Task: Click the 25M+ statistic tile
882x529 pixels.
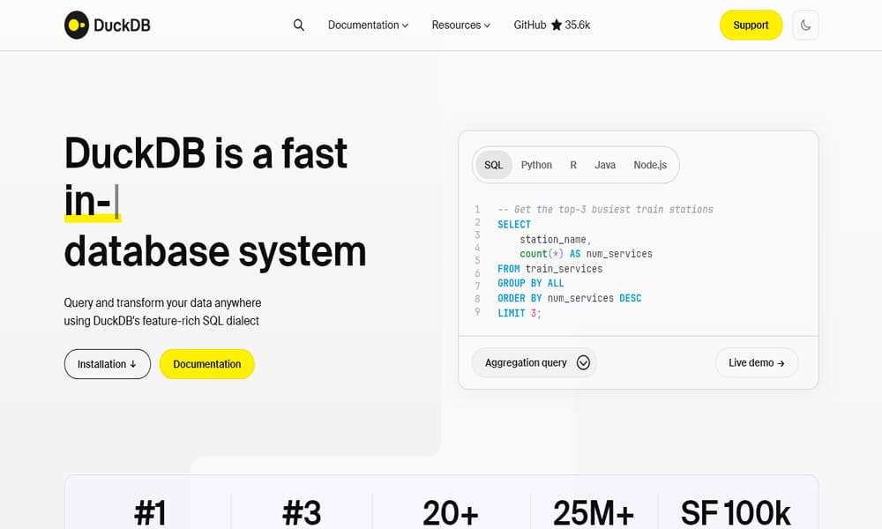Action: tap(593, 511)
